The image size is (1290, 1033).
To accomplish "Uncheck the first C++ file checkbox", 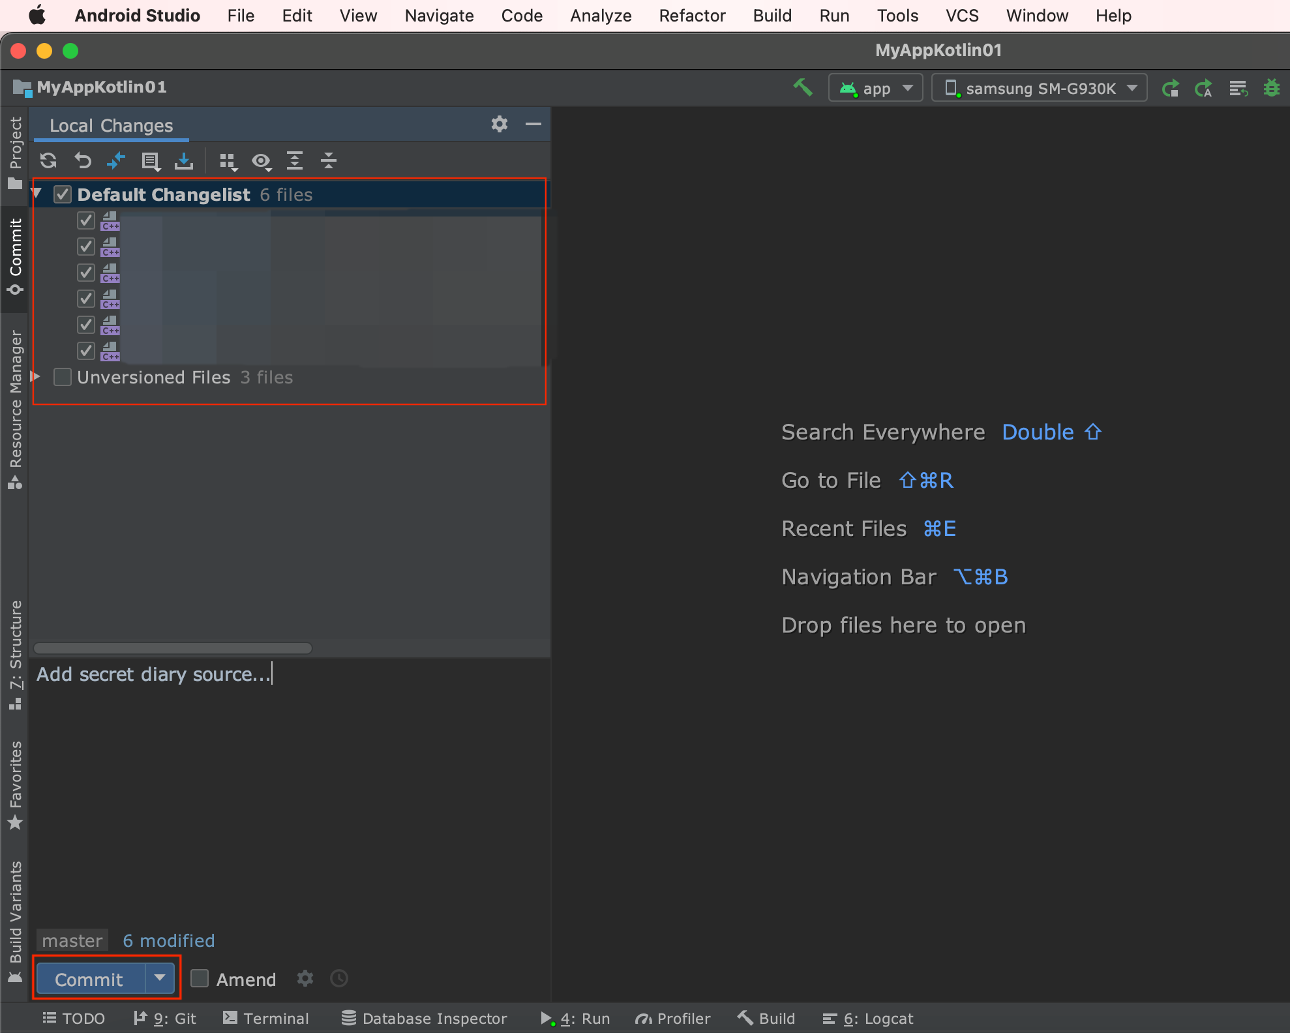I will (x=86, y=220).
